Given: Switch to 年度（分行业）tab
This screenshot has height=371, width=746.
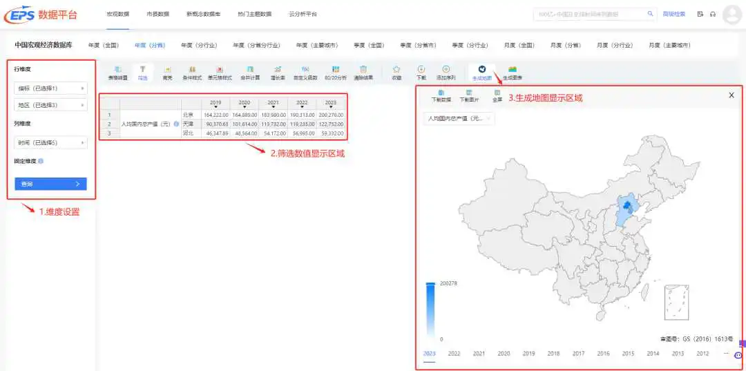Looking at the screenshot, I should pos(199,46).
